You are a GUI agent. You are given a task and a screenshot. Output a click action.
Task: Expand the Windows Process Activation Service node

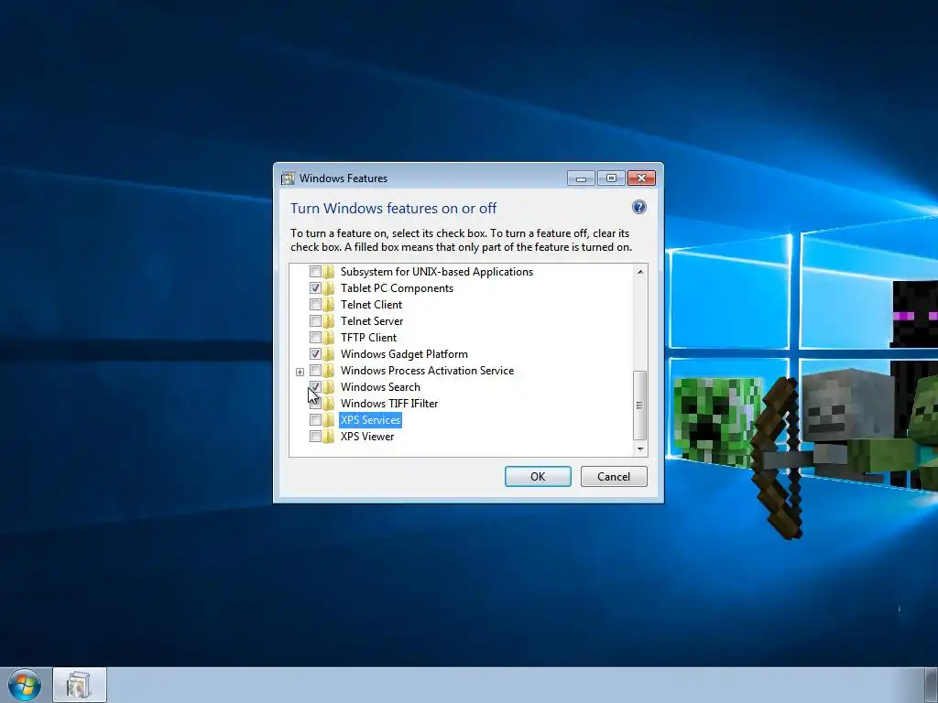pyautogui.click(x=300, y=372)
